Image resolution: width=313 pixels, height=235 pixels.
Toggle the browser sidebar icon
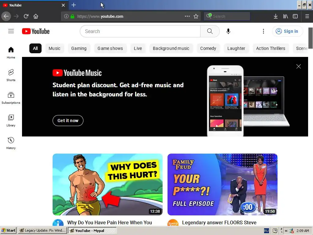(x=295, y=16)
